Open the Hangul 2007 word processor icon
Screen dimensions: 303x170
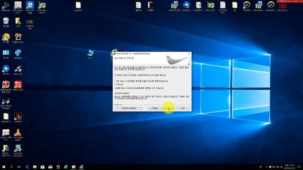tap(6, 87)
